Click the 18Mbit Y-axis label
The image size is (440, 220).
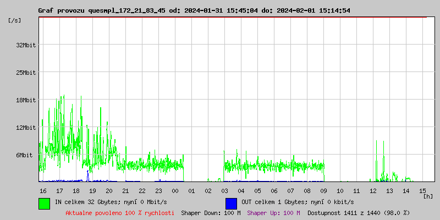[x=26, y=100]
